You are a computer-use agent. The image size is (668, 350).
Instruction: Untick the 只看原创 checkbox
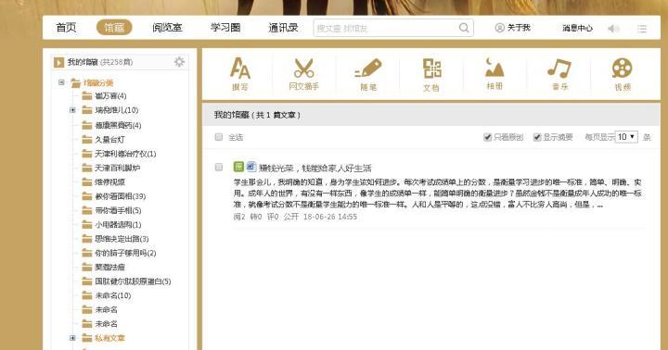point(488,137)
